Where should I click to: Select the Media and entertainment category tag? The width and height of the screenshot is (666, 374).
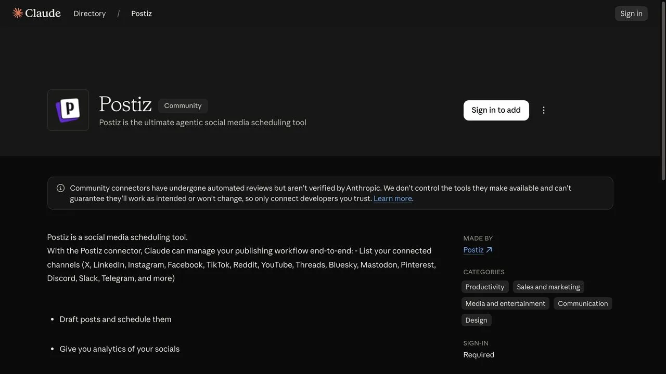(x=505, y=303)
